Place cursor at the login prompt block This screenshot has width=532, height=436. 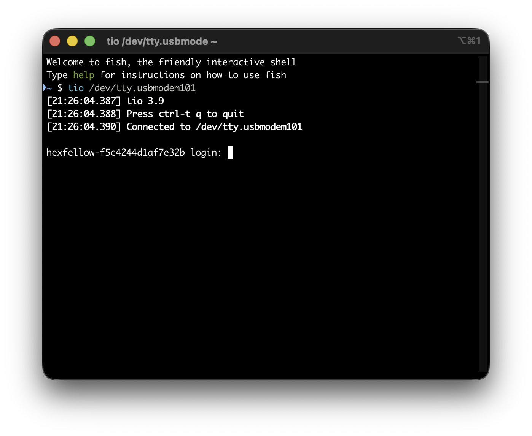click(x=230, y=152)
